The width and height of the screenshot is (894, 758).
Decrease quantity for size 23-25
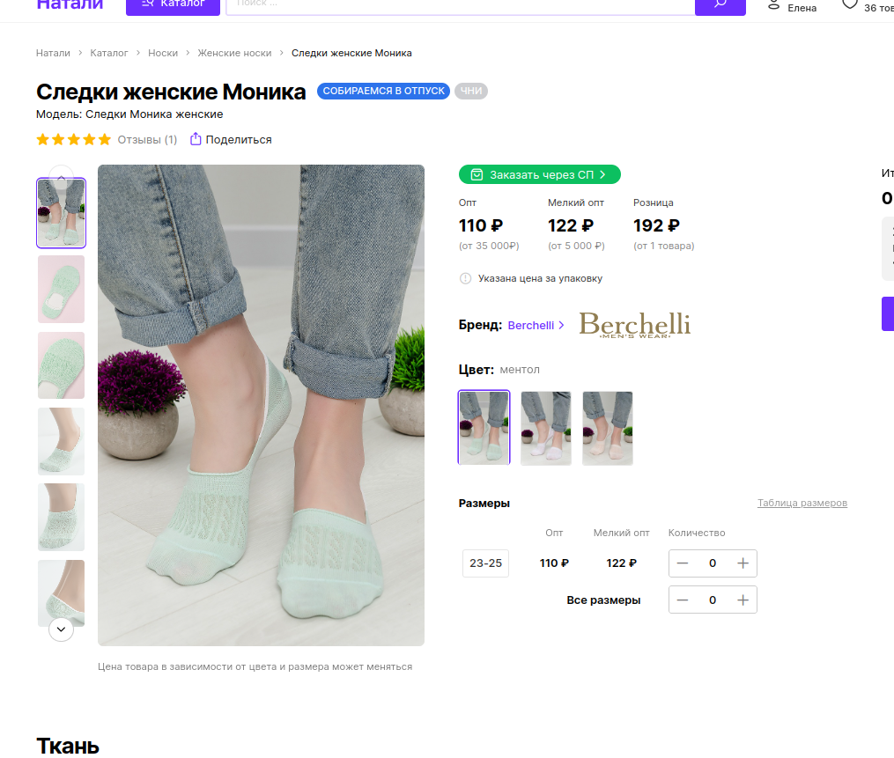(683, 563)
